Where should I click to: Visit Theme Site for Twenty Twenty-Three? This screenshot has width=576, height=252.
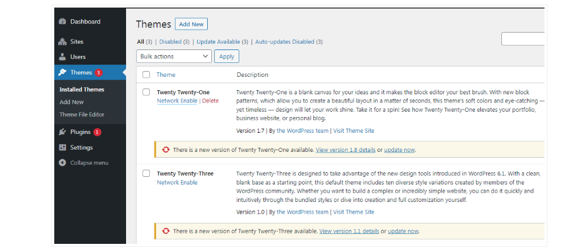click(354, 212)
